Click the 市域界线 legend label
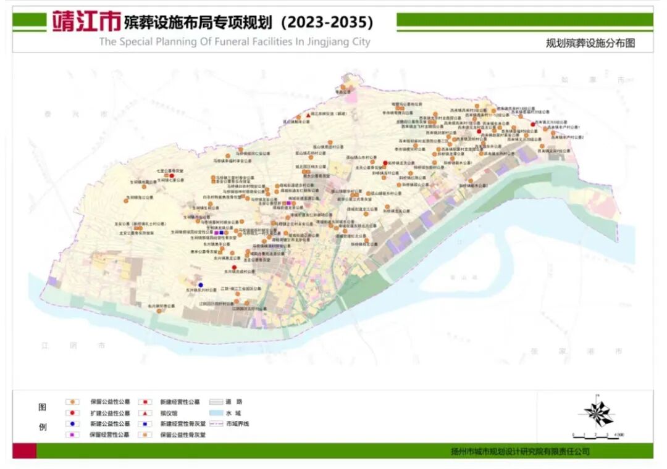Image resolution: width=667 pixels, height=469 pixels. click(x=238, y=424)
